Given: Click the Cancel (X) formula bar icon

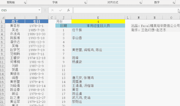Looking at the screenshot, I should [52, 10].
